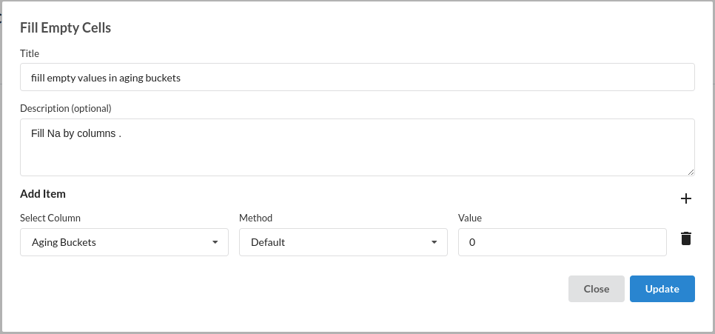Click the 'Select Column' label
The width and height of the screenshot is (715, 334).
50,218
